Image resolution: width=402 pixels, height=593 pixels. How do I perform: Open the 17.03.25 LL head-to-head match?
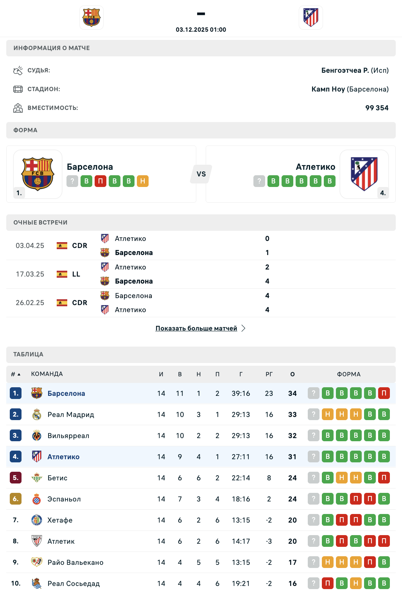pyautogui.click(x=156, y=274)
